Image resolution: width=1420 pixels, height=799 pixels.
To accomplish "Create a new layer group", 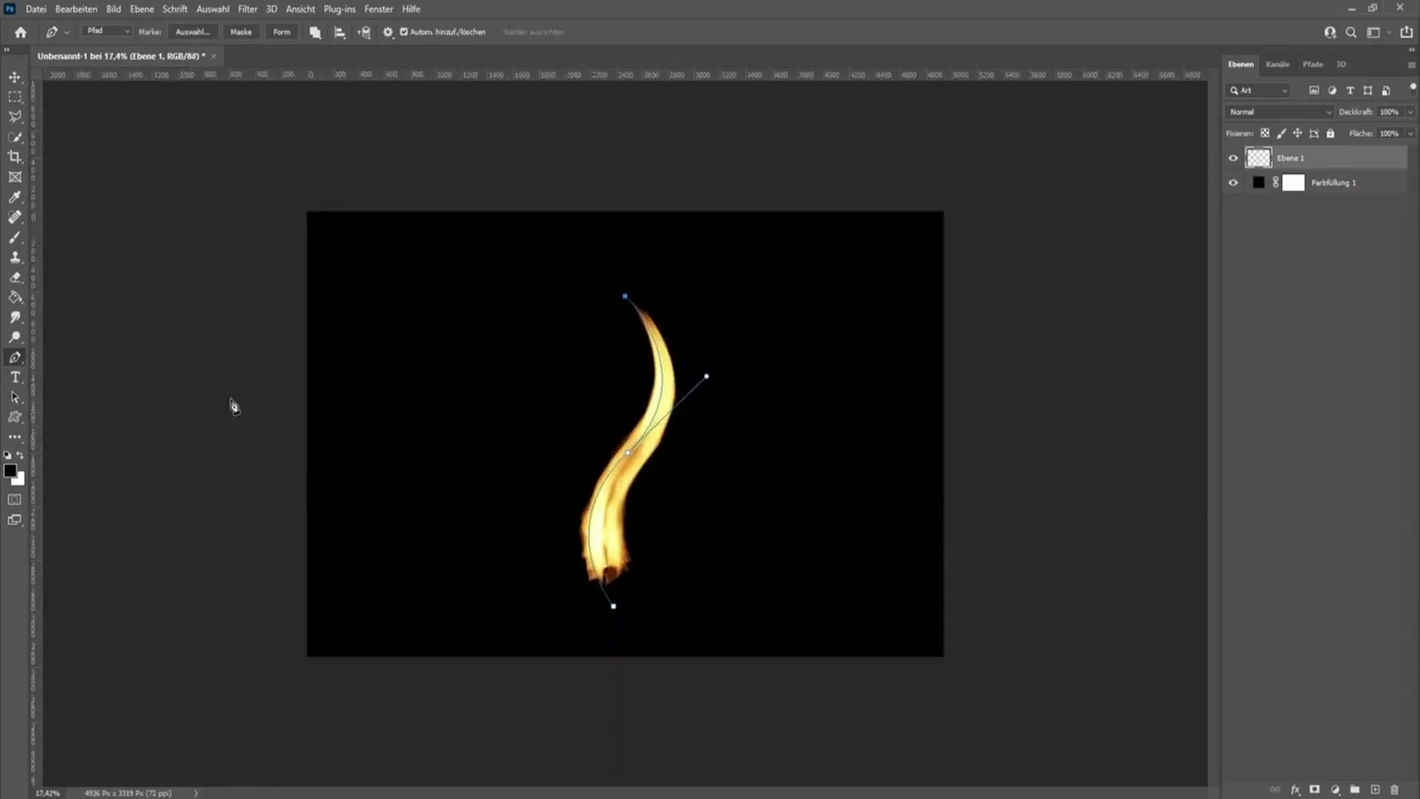I will click(1355, 789).
